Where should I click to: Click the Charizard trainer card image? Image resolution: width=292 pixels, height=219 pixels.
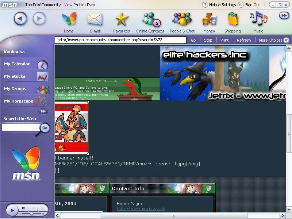72,128
